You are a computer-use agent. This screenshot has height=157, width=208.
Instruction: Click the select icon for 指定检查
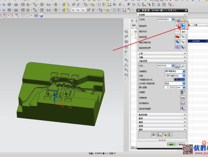coord(177,37)
